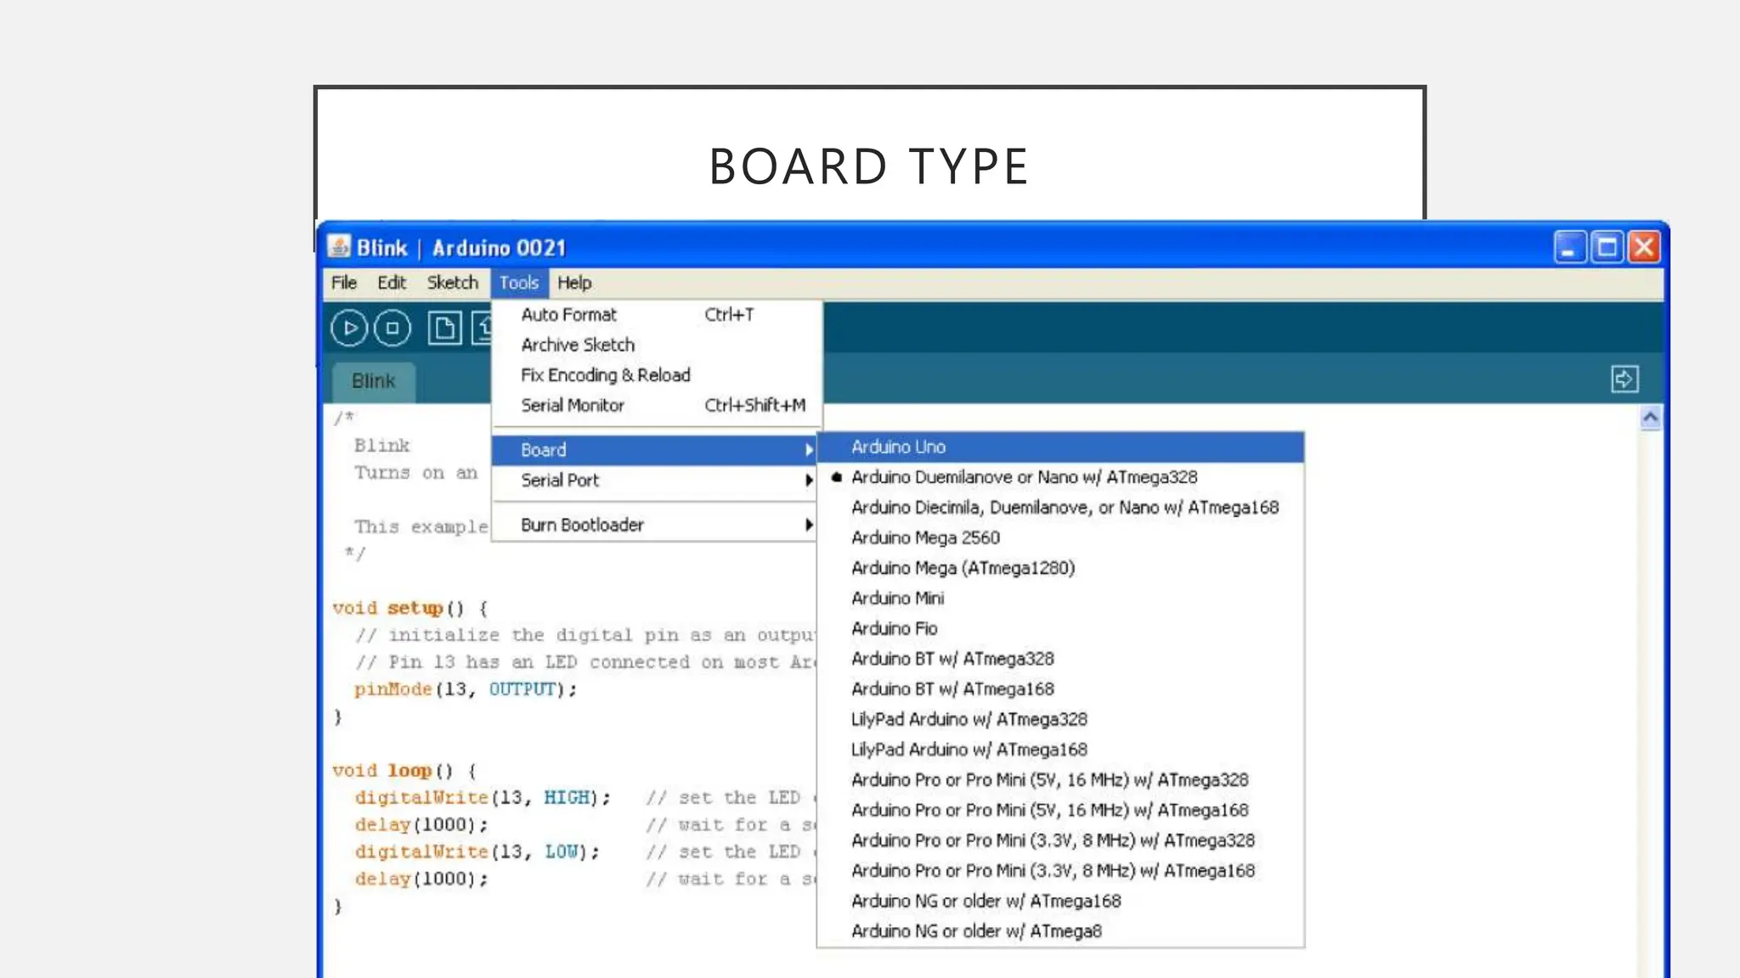Click the 'digitalWrite(13, LOW);' code line
Screen dimensions: 1740x978
point(477,852)
